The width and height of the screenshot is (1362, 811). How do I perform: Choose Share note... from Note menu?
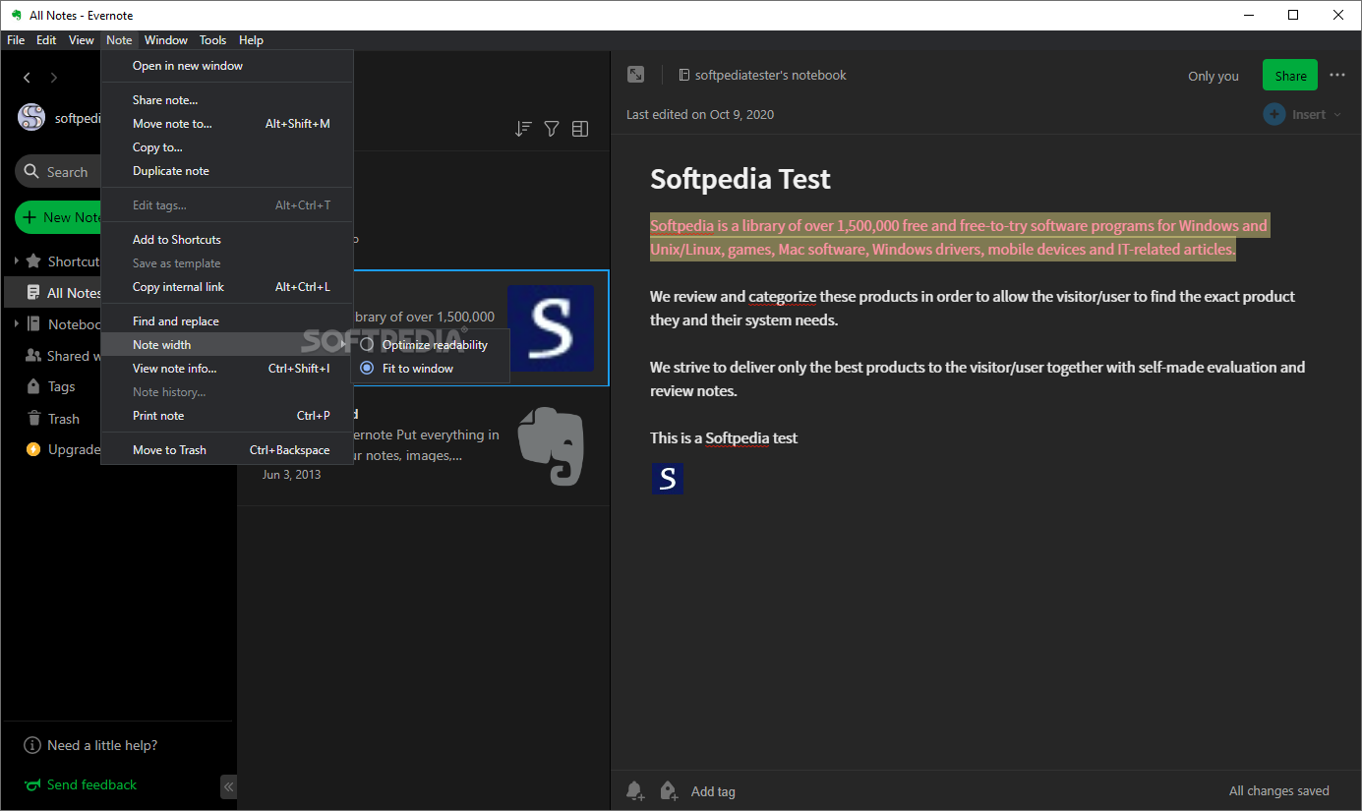pos(226,100)
